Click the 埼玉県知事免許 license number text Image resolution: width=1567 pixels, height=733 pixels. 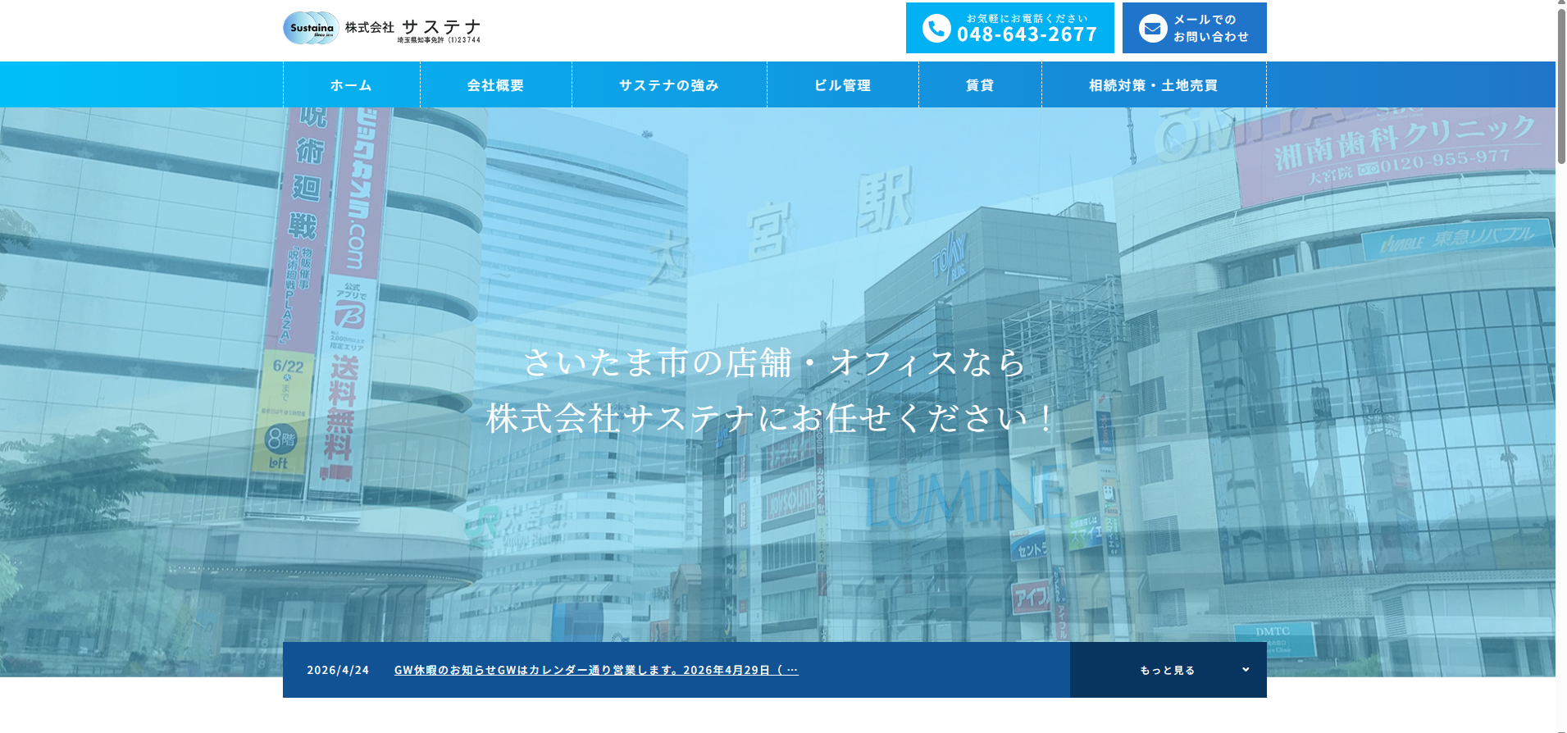pos(439,39)
